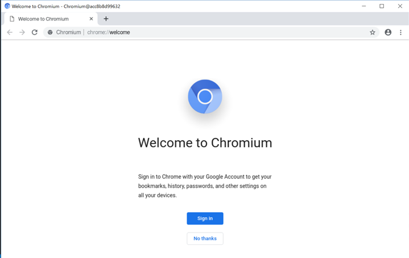Select the Welcome to Chromium tab
409x258 pixels.
point(51,19)
